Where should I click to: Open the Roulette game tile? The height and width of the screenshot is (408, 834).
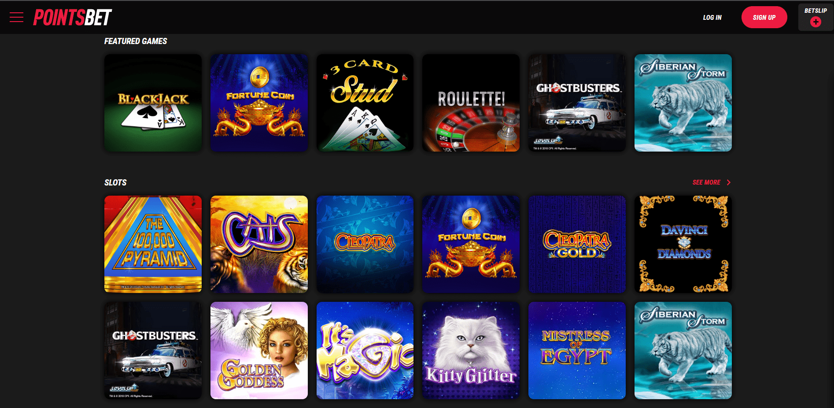pos(471,103)
